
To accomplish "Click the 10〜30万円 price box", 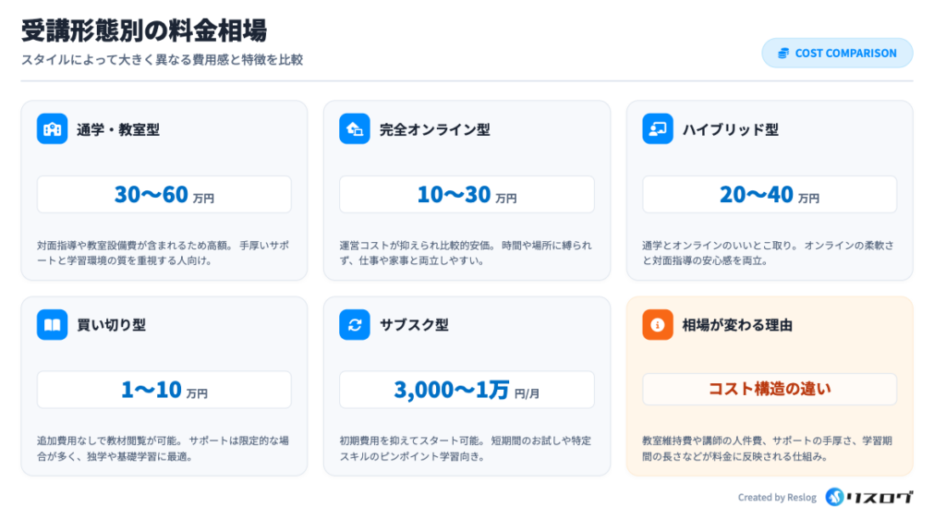I will coord(467,195).
